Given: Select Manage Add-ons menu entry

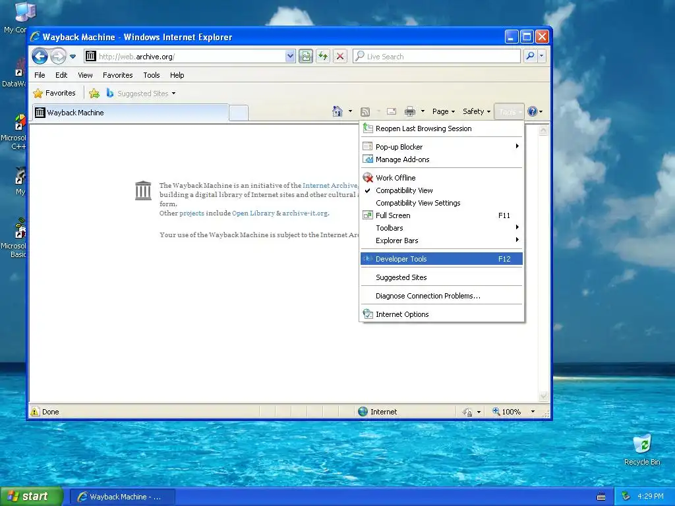Looking at the screenshot, I should coord(442,159).
